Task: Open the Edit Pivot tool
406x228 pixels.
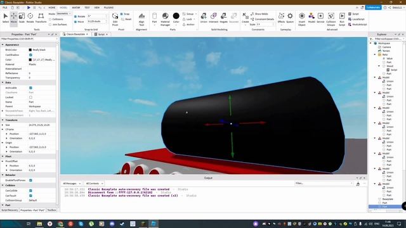Action: 115,20
